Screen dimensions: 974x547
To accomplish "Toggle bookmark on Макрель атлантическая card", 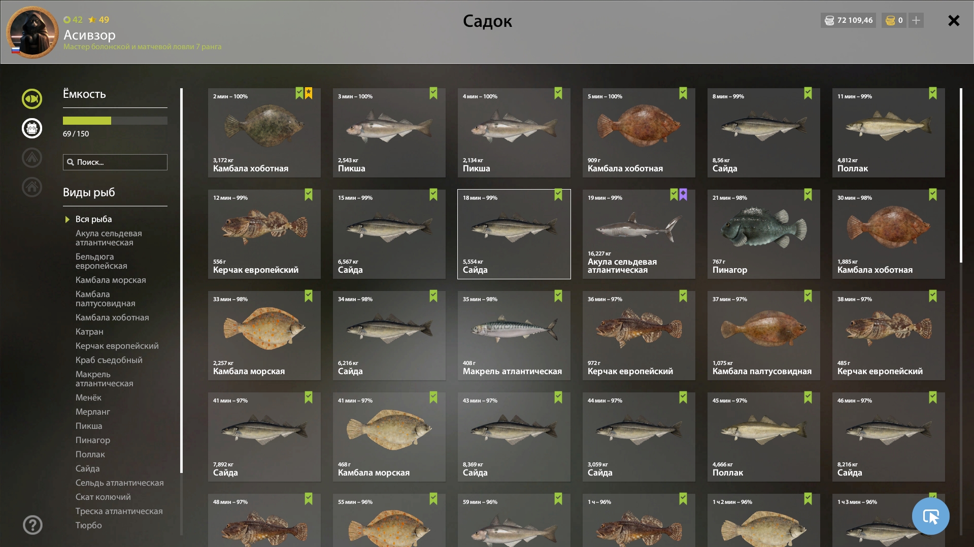I will pyautogui.click(x=558, y=296).
